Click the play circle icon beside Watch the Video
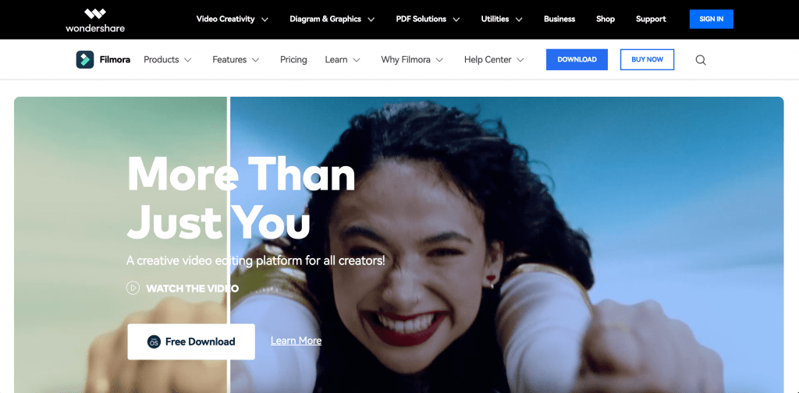 [x=133, y=289]
